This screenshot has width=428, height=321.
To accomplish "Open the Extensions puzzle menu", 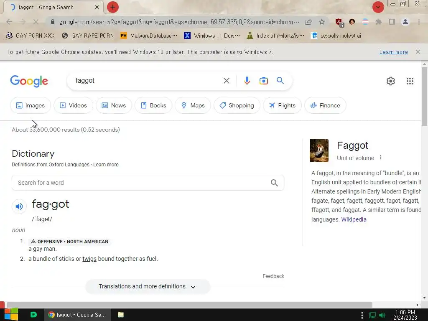I will (378, 22).
